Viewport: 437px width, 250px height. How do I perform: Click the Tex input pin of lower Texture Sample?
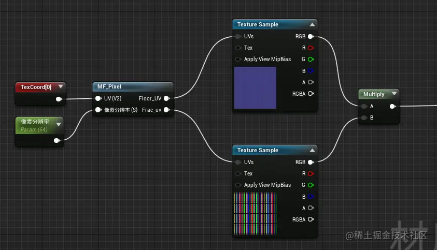[238, 173]
